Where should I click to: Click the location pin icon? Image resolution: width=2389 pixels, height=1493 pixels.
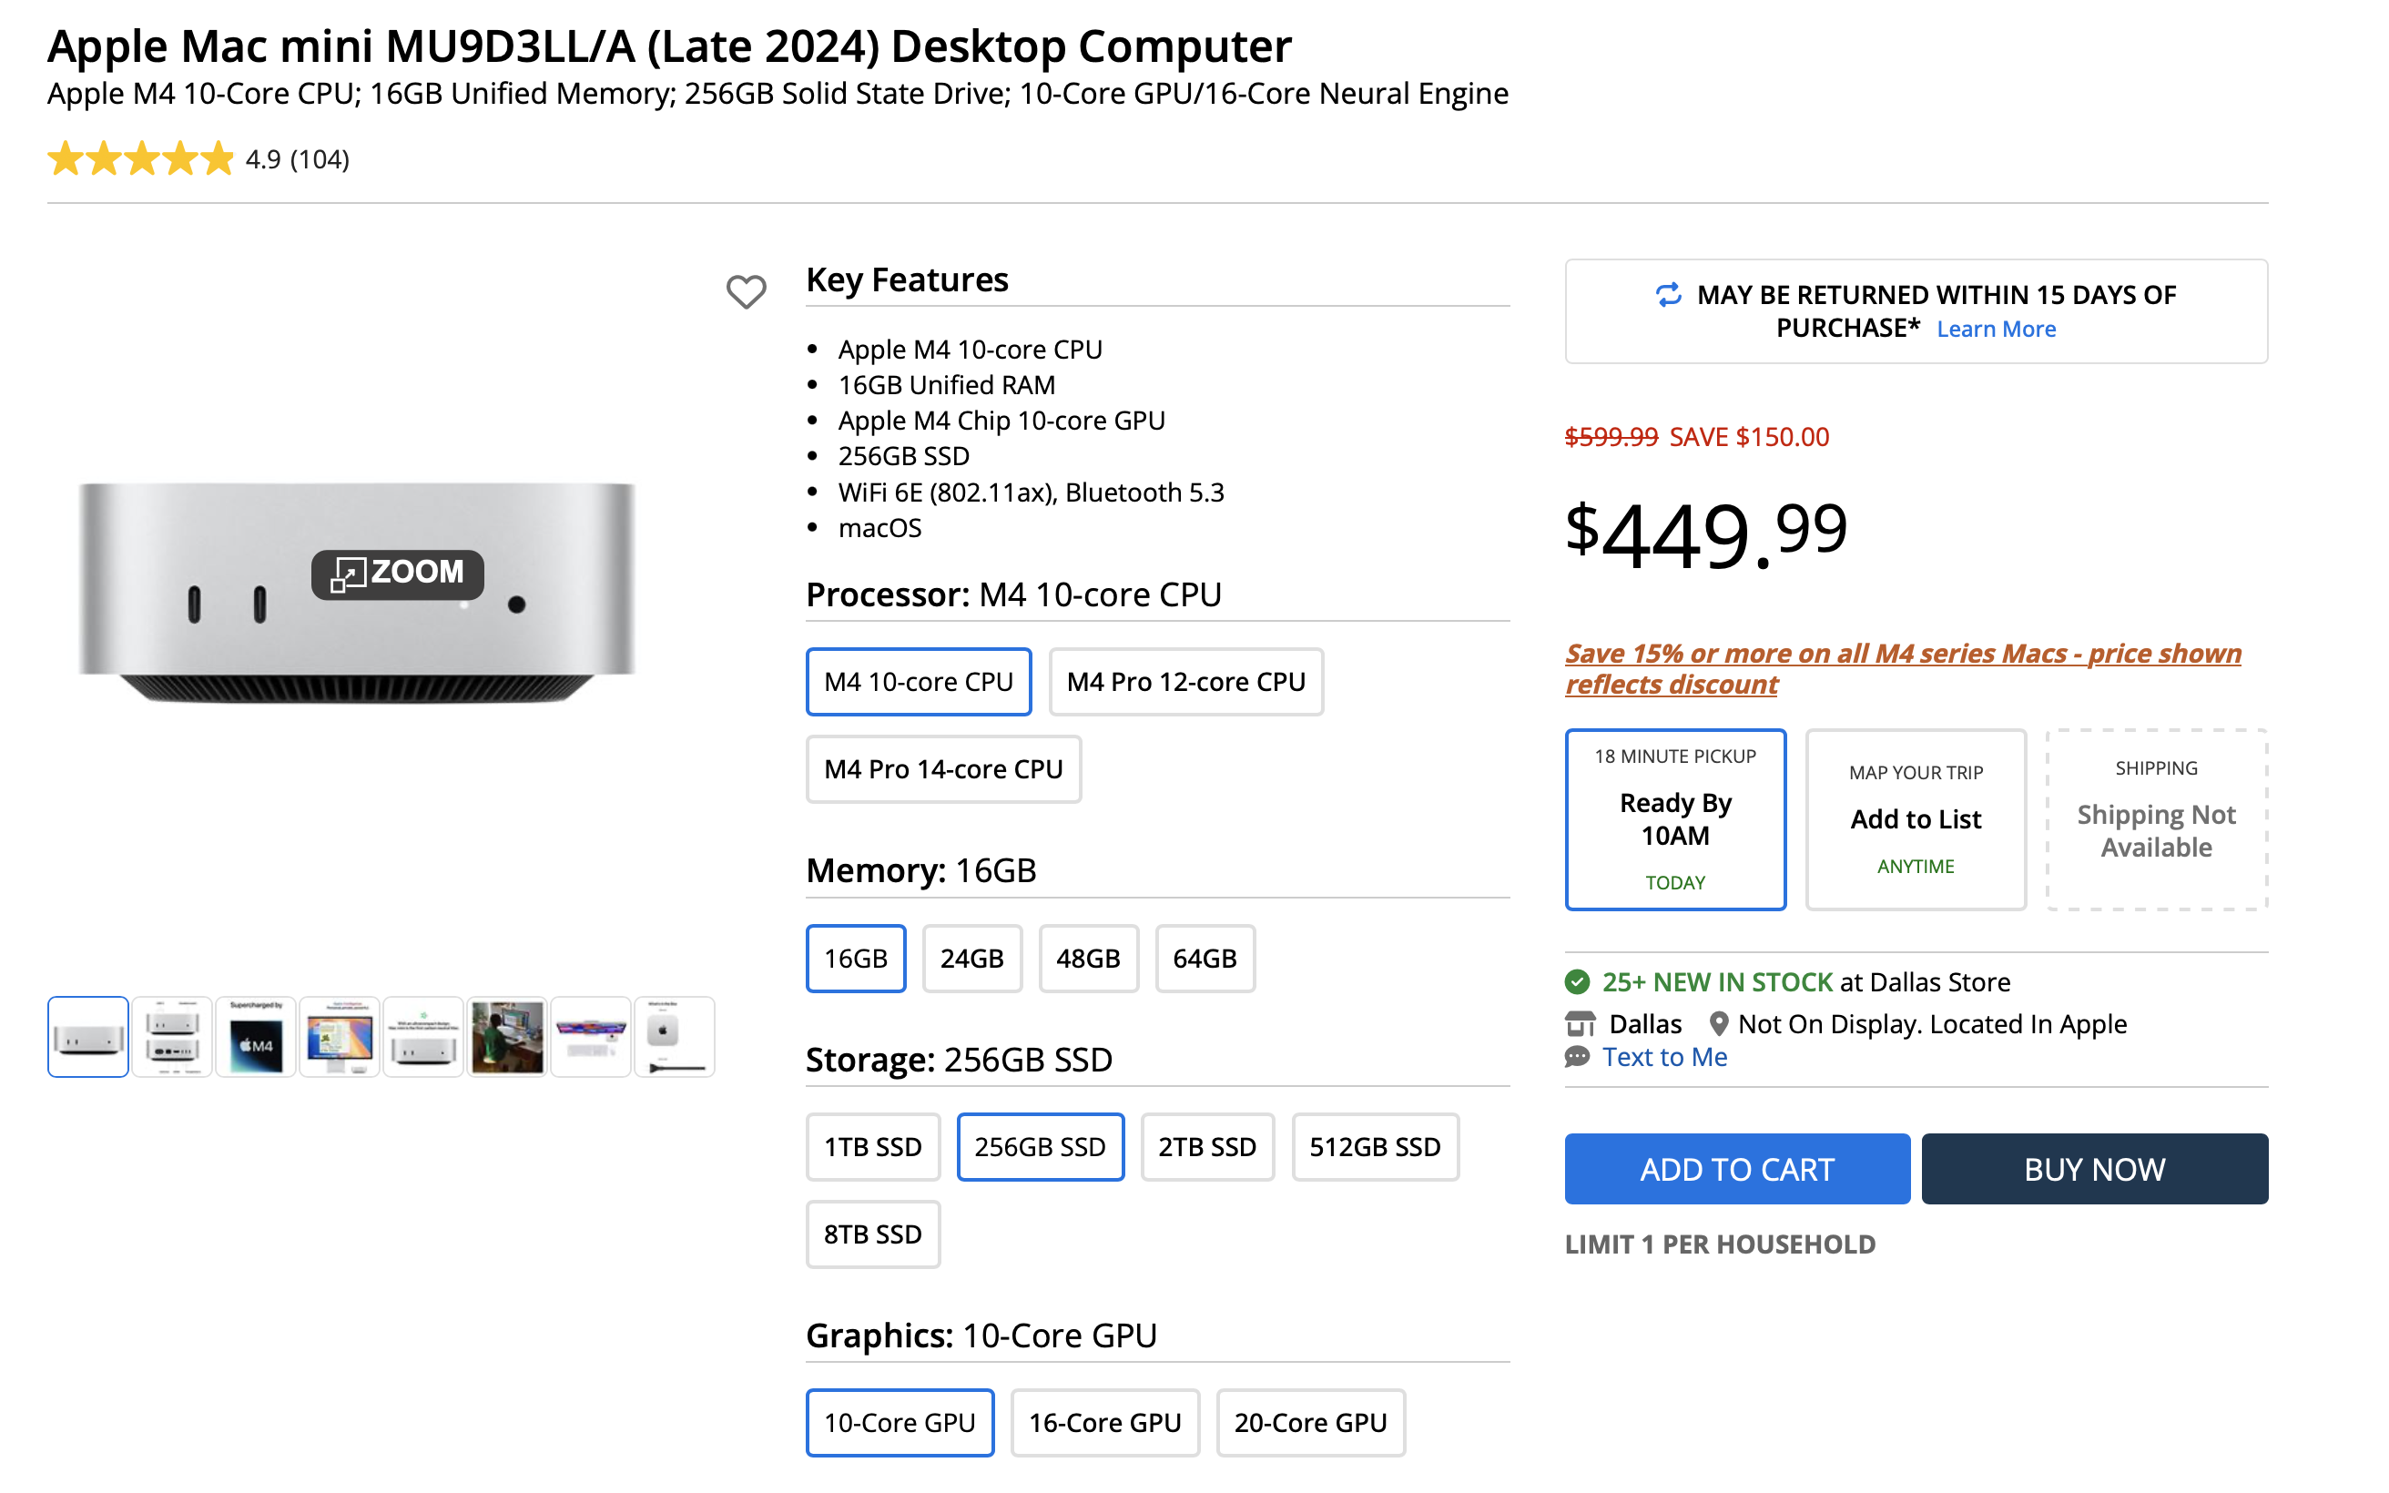tap(1718, 1024)
